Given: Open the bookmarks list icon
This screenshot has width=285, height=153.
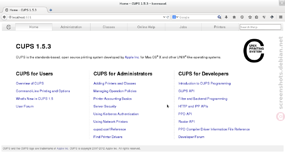Looking at the screenshot, I should 256,17.
